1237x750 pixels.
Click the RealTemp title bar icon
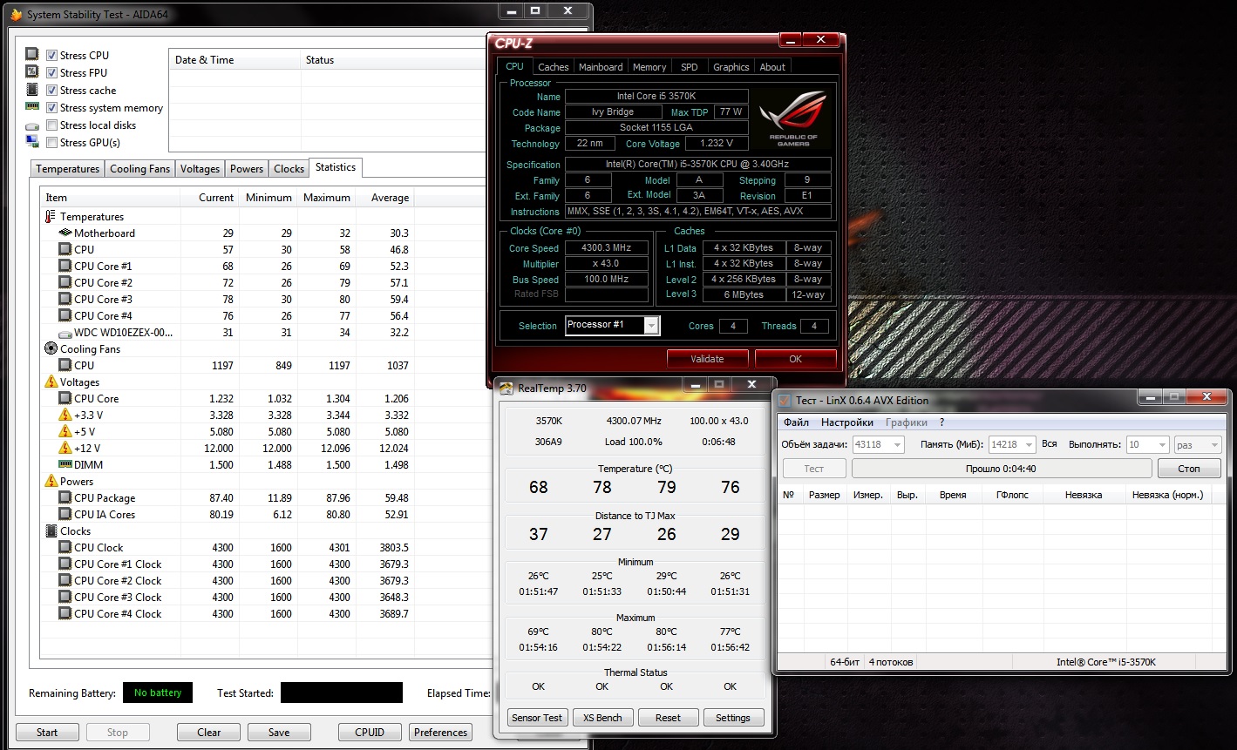click(x=506, y=389)
